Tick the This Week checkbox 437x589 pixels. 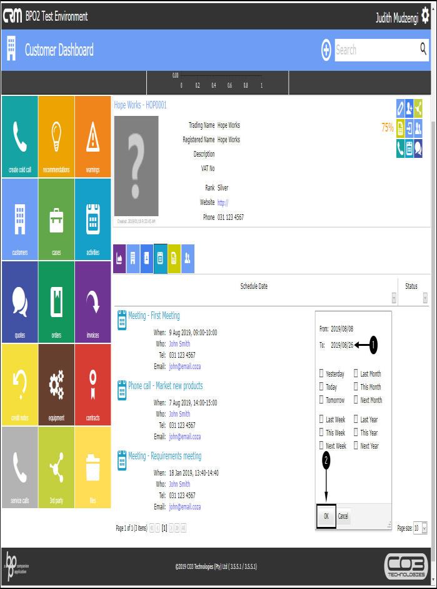tap(321, 432)
